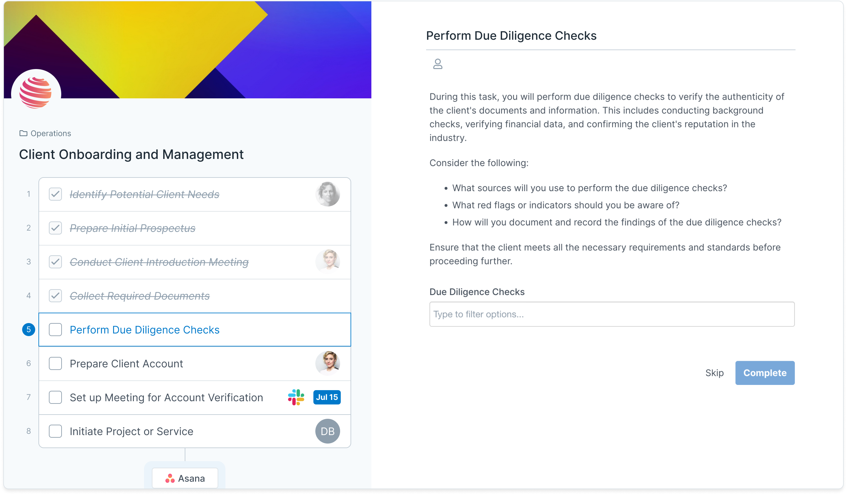Tick the Prepare Client Account checkbox
Image resolution: width=847 pixels, height=495 pixels.
point(55,364)
